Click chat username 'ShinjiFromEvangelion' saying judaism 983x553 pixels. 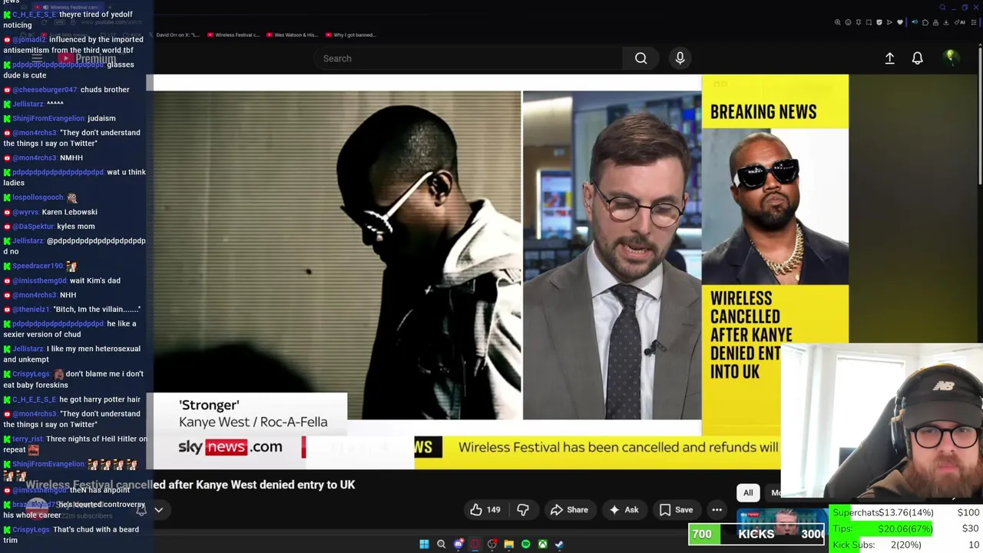coord(48,118)
